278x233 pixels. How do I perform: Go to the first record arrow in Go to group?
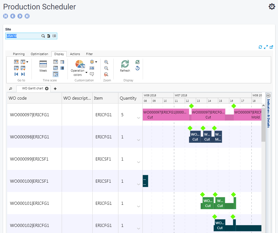coord(16,74)
